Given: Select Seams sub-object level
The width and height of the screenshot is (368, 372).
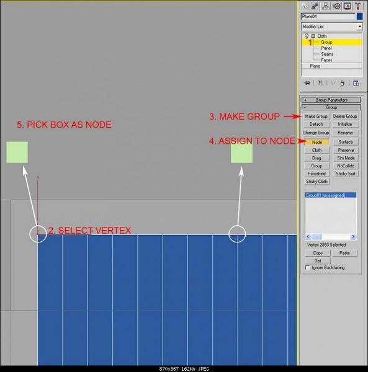Looking at the screenshot, I should pos(327,54).
